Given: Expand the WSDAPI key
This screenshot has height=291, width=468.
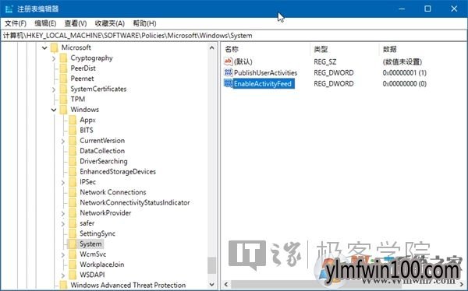Looking at the screenshot, I should point(63,275).
